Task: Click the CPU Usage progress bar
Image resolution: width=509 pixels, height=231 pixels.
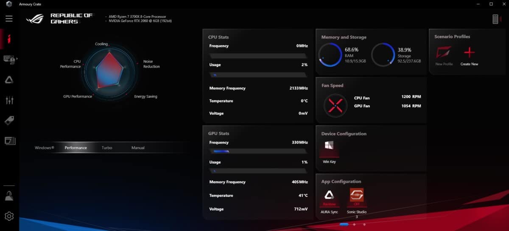Action: (258, 75)
